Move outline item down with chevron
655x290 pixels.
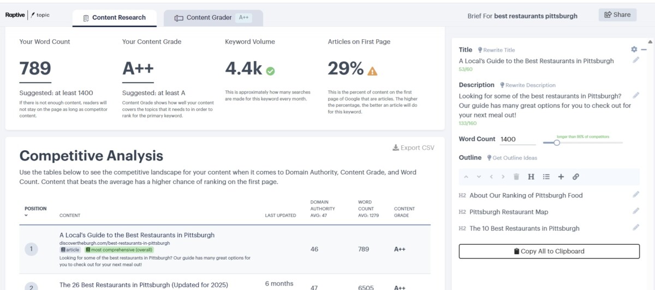click(x=479, y=177)
